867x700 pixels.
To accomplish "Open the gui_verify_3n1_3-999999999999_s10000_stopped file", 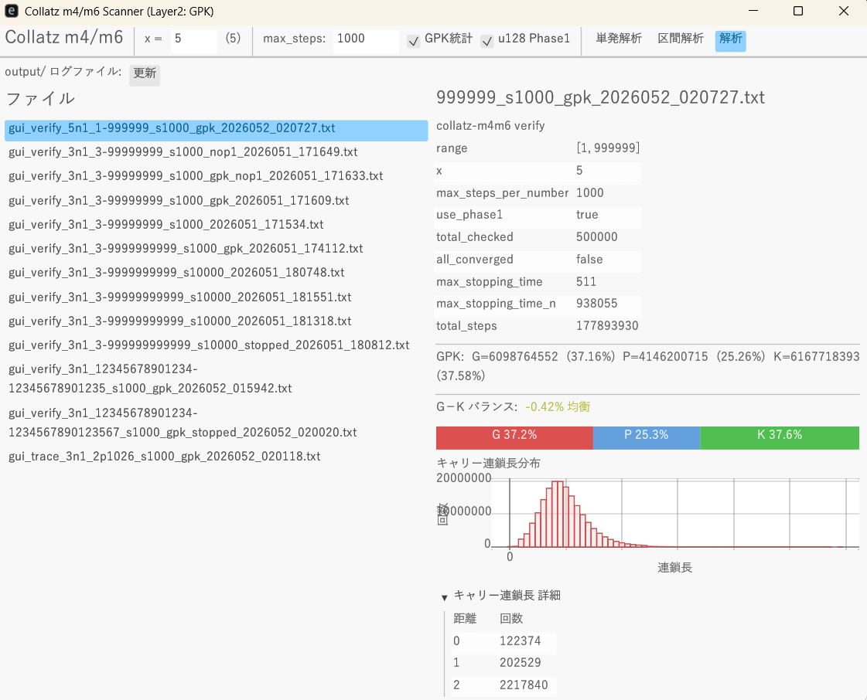I will 207,345.
